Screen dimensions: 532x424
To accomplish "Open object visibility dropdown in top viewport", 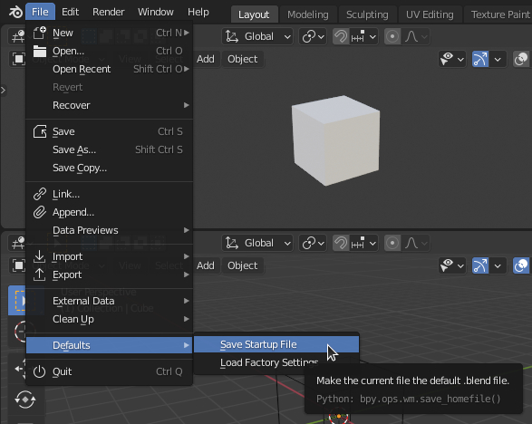I will [452, 60].
